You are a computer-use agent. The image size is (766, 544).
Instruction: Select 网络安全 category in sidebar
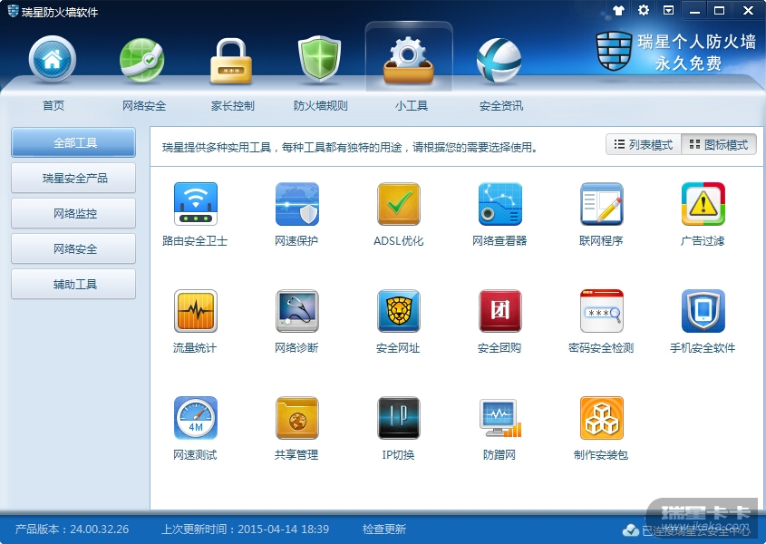click(73, 248)
